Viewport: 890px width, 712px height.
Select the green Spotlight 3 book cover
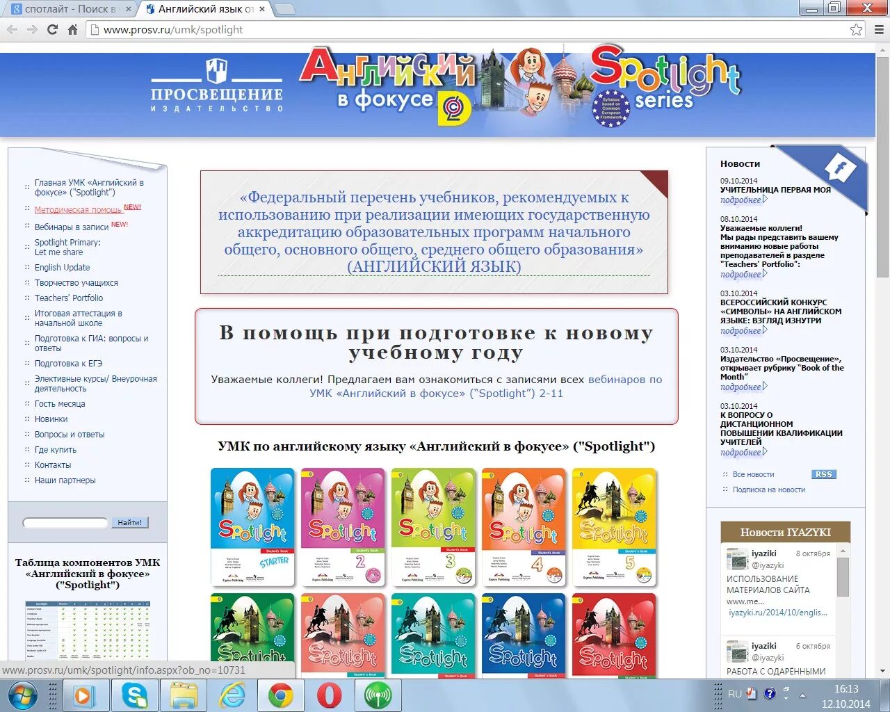433,527
